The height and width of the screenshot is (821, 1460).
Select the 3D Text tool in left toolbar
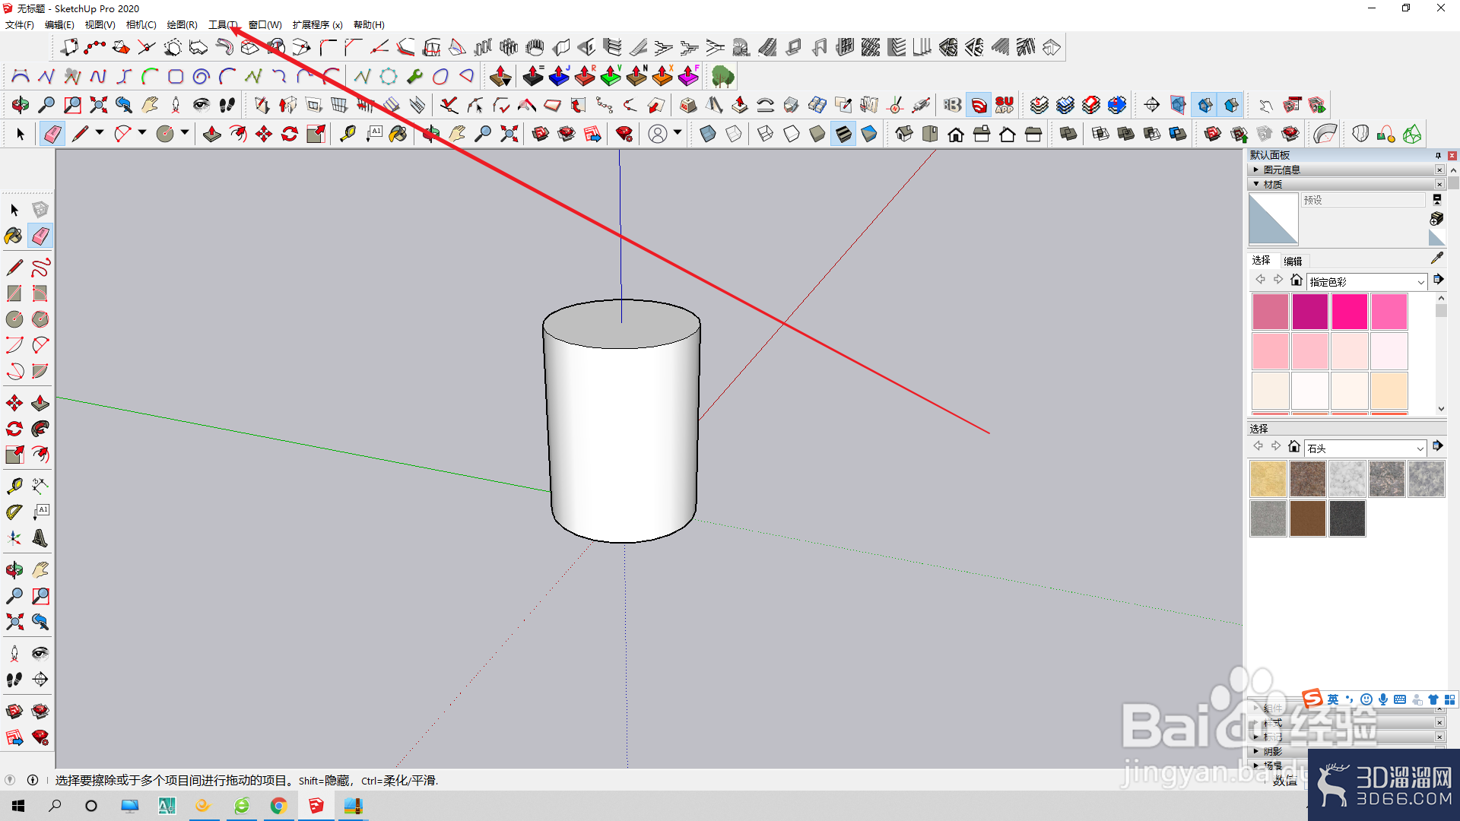tap(40, 538)
